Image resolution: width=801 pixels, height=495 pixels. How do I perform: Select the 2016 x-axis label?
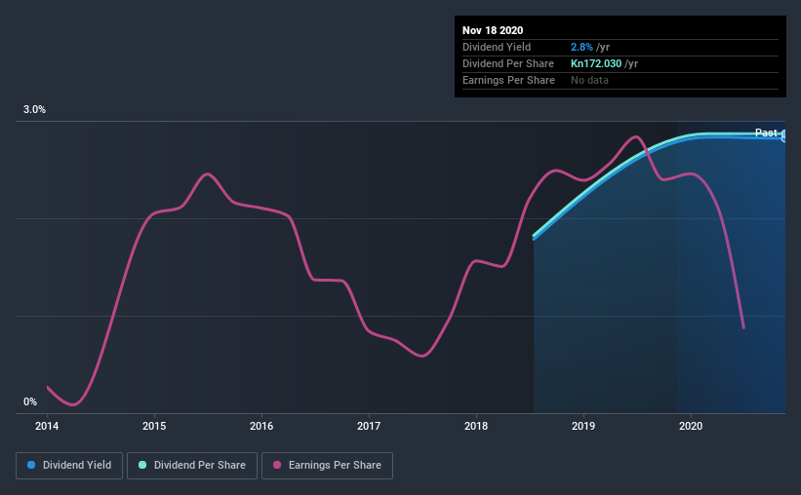click(261, 426)
